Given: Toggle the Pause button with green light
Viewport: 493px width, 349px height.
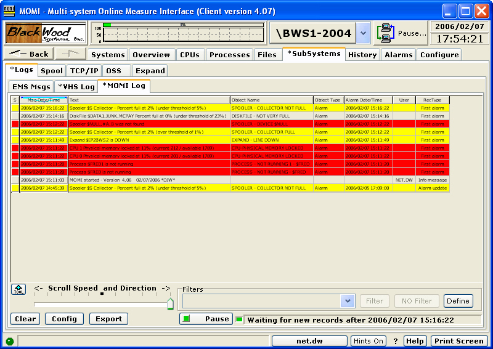Looking at the screenshot, I should pos(206,319).
